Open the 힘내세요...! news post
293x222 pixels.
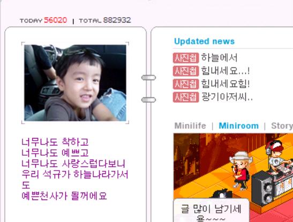(x=225, y=71)
